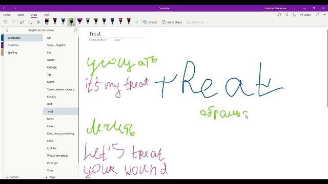This screenshot has height=184, width=328.
Task: Go back using the title bar arrow
Action: point(4,8)
